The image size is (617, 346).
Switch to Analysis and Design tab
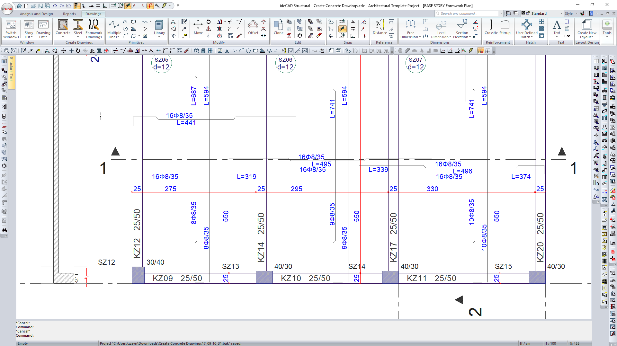(36, 14)
